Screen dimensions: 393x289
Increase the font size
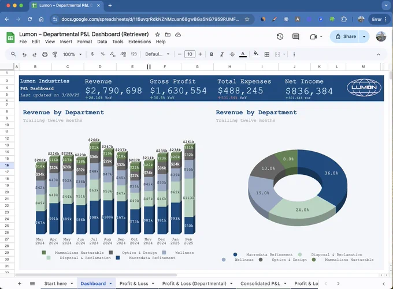(200, 54)
